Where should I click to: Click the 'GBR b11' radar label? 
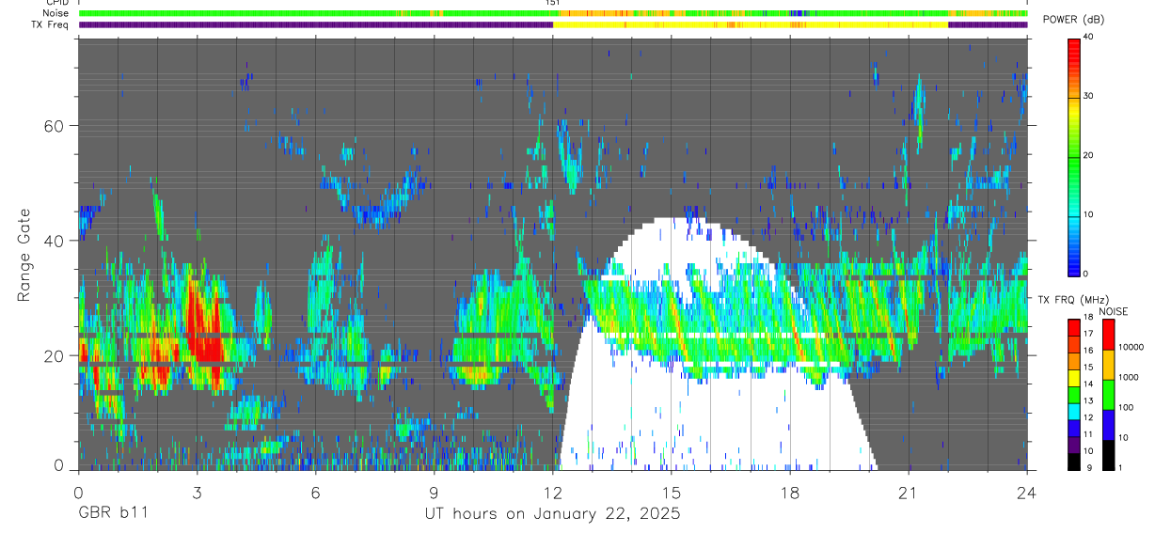[x=113, y=514]
